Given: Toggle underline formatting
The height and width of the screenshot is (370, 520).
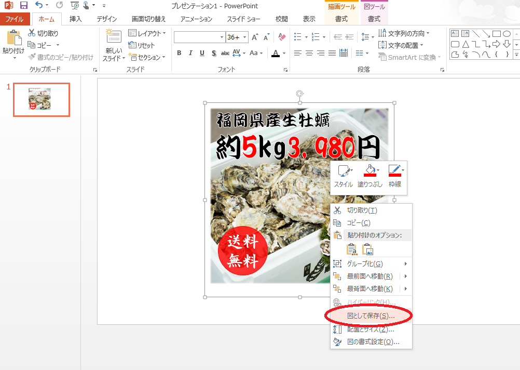Looking at the screenshot, I should click(202, 53).
